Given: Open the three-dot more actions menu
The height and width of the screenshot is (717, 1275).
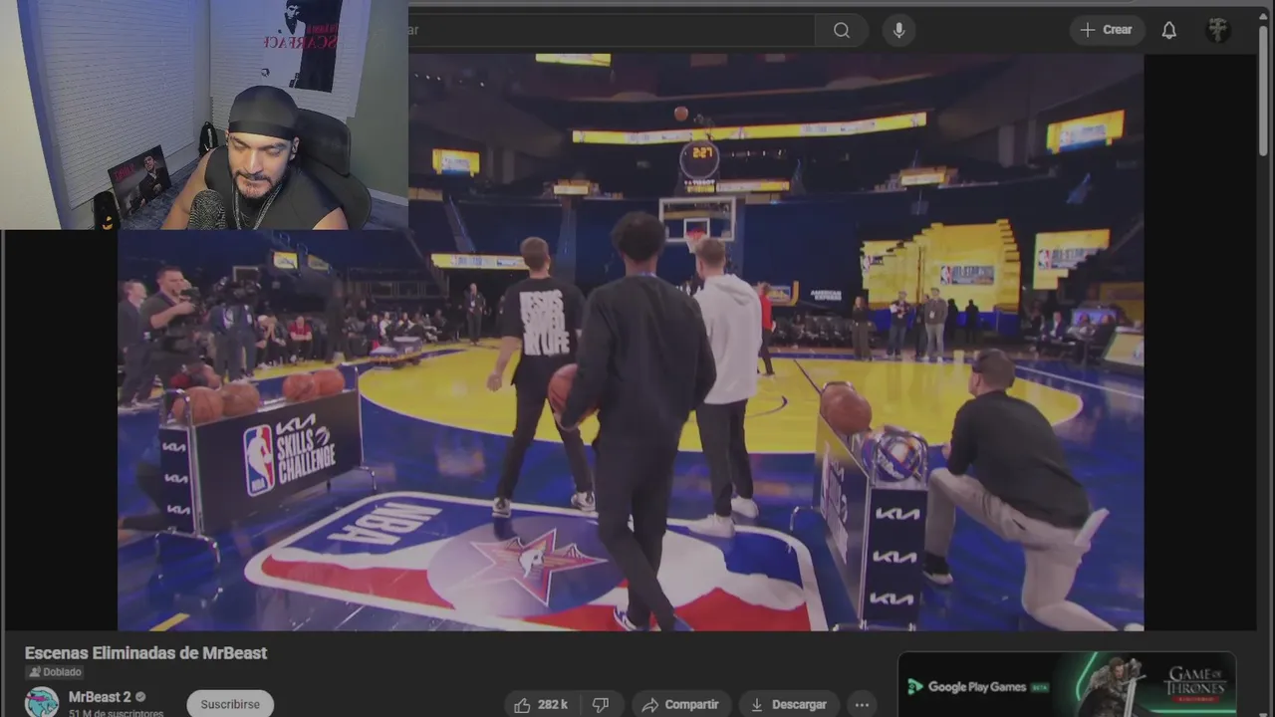Looking at the screenshot, I should [x=862, y=704].
